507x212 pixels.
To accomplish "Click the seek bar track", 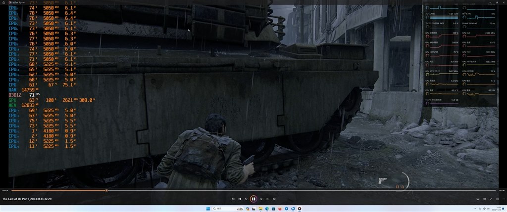I will point(253,190).
